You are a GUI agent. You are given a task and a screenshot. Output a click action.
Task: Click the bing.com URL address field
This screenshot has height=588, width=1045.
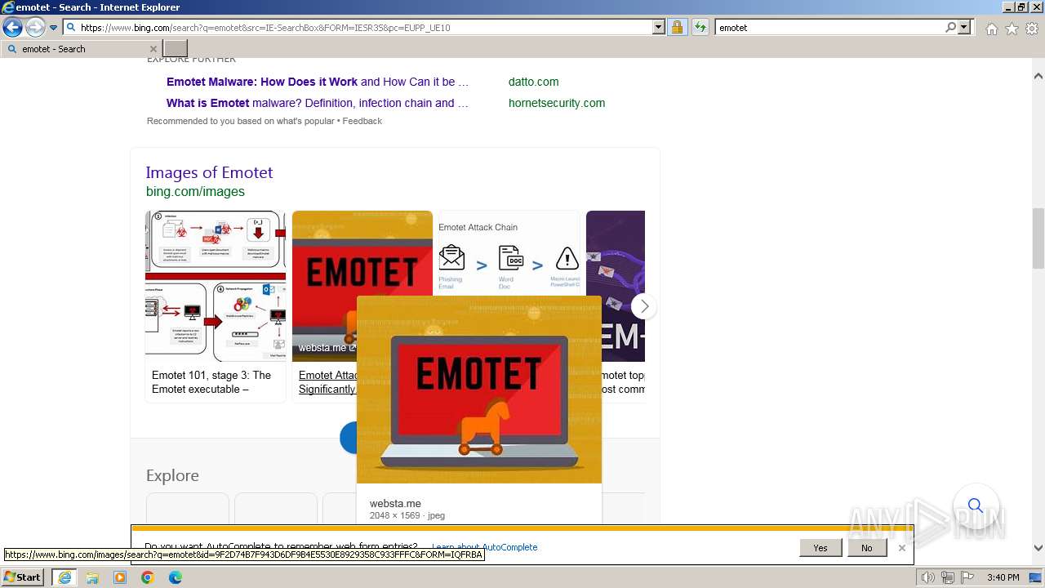click(x=359, y=27)
